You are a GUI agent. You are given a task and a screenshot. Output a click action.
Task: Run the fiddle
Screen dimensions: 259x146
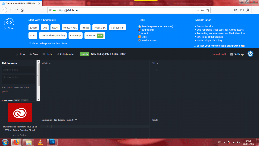click(20, 54)
